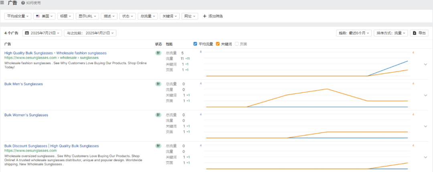This screenshot has height=172, width=433.
Task: Click the 如何使用 help icon
Action: 23,3
